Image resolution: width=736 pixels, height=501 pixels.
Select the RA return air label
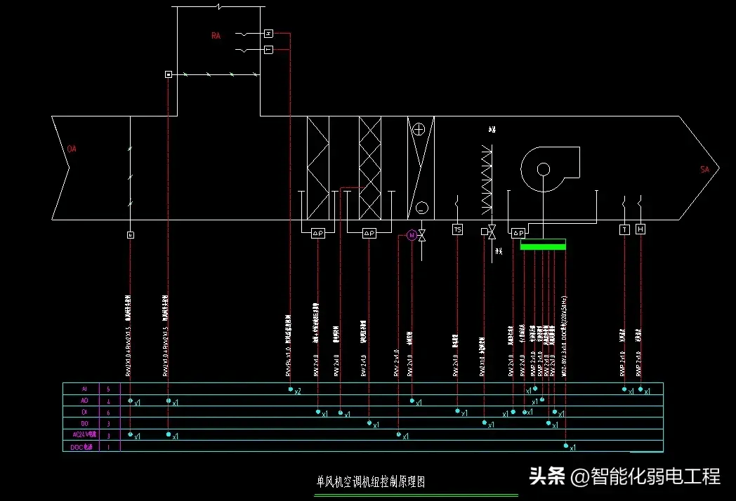click(216, 35)
